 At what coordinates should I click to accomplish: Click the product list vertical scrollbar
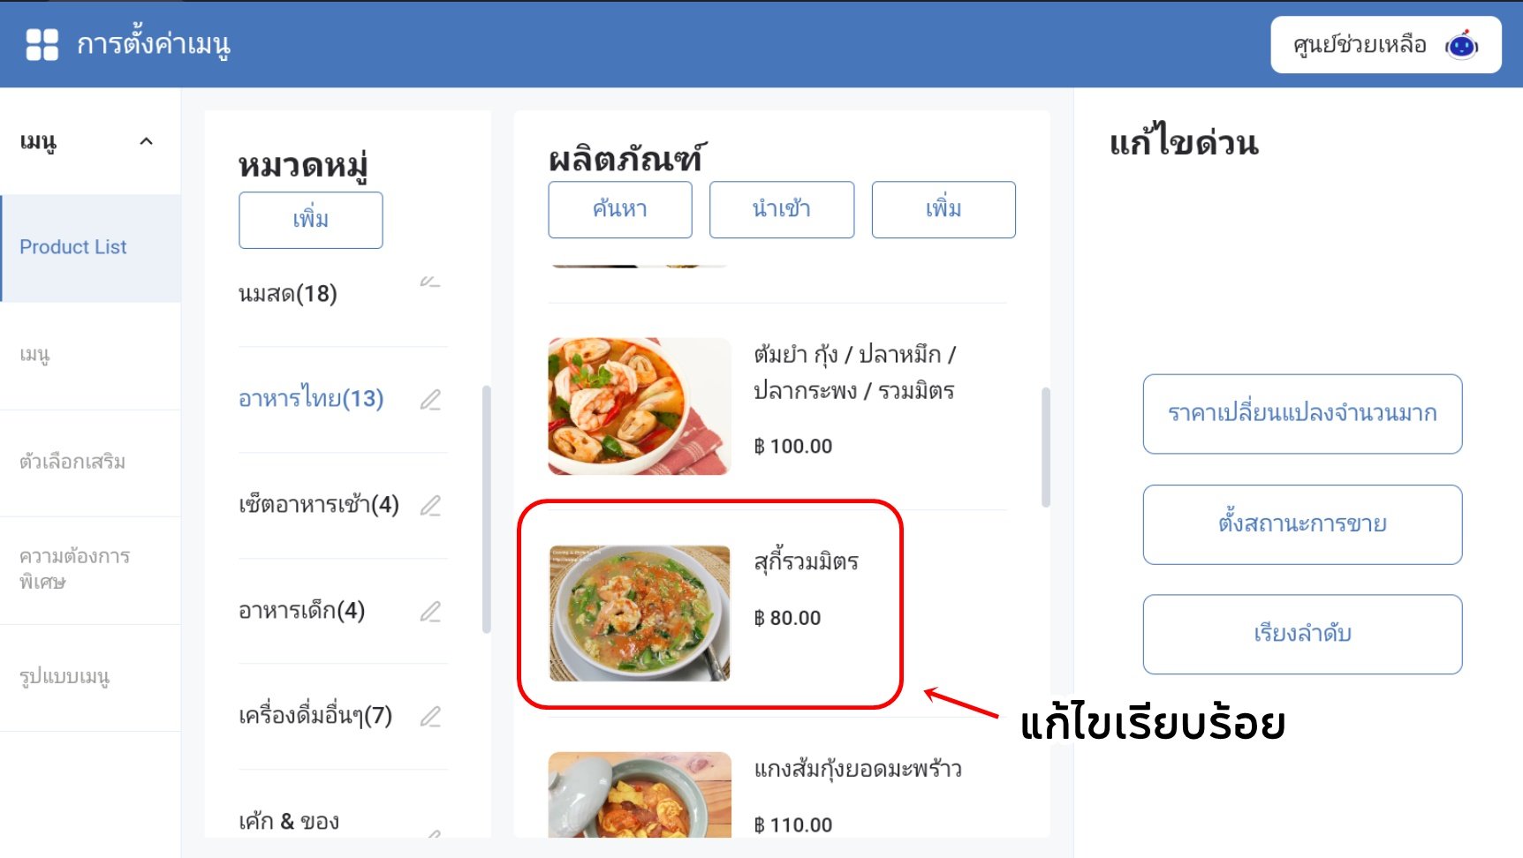(x=1046, y=447)
